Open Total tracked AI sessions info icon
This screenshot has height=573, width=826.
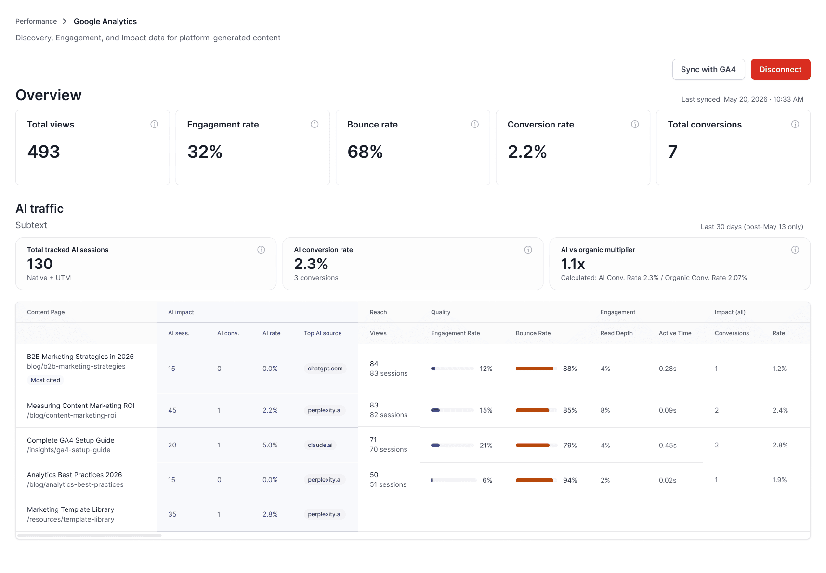point(261,250)
